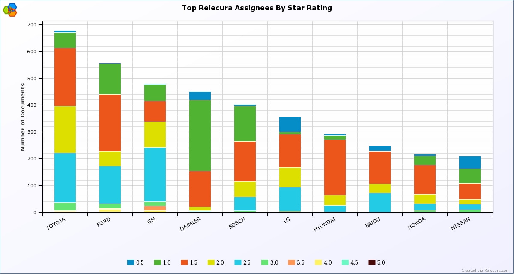Toggle the 2.5 rating legend color swatch

point(238,262)
